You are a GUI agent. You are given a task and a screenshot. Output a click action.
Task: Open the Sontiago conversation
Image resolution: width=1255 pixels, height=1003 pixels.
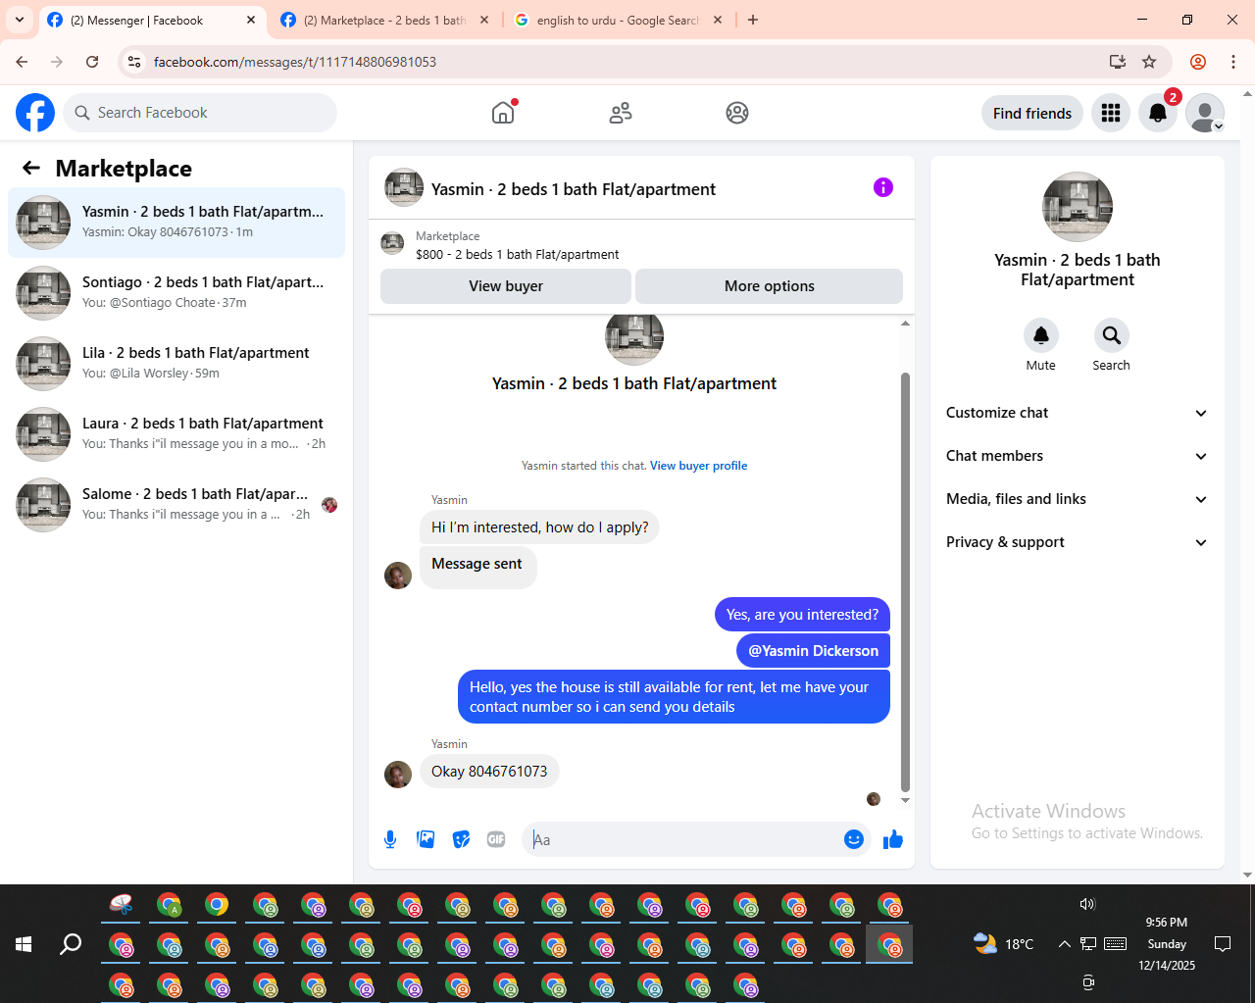coord(176,293)
